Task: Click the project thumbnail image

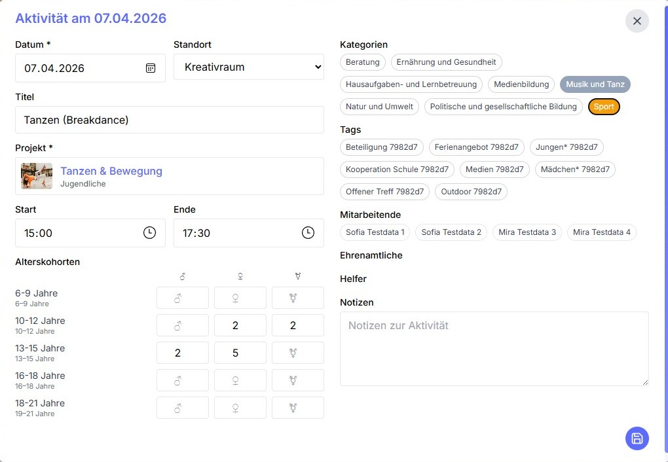Action: pos(37,176)
